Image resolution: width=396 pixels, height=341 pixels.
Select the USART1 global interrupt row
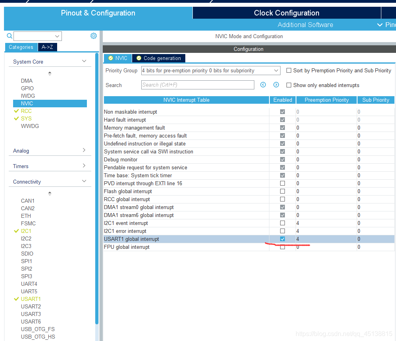click(x=249, y=239)
